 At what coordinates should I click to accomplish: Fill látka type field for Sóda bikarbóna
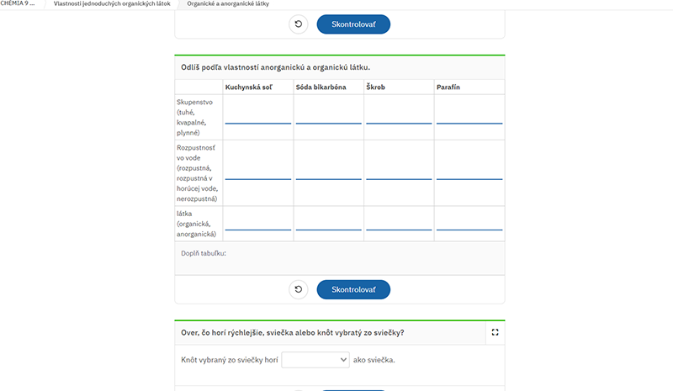point(328,224)
